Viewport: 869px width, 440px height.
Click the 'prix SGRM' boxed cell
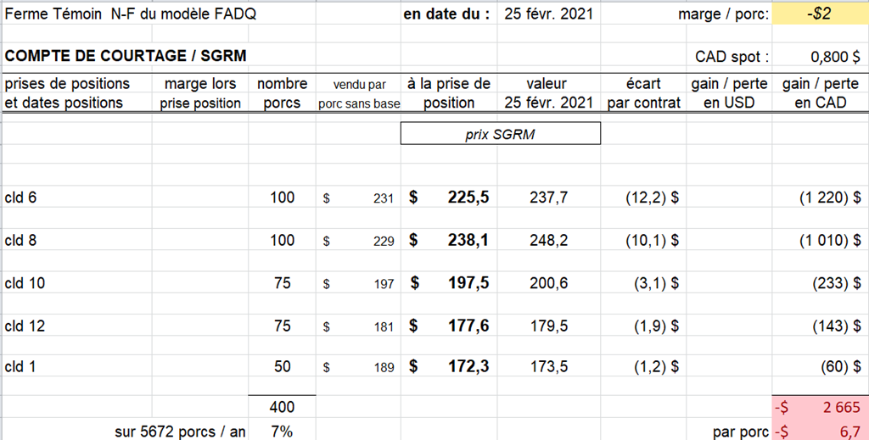pyautogui.click(x=500, y=134)
